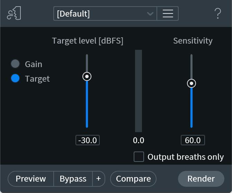The height and width of the screenshot is (193, 232).
Task: Enable the Output breaths only checkbox
Action: tap(139, 157)
